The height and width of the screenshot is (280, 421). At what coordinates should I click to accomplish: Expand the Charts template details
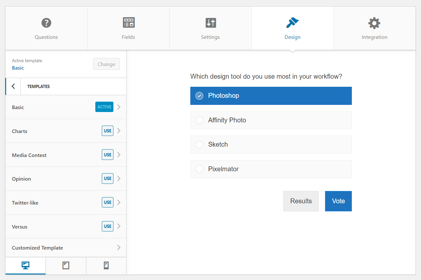tap(118, 131)
